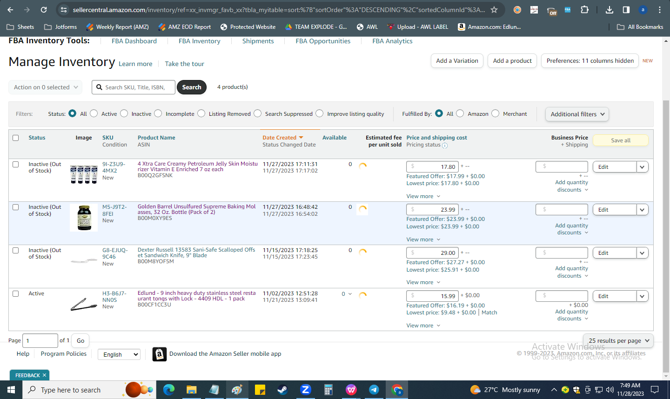Open the Action on 0 selected dropdown

46,87
